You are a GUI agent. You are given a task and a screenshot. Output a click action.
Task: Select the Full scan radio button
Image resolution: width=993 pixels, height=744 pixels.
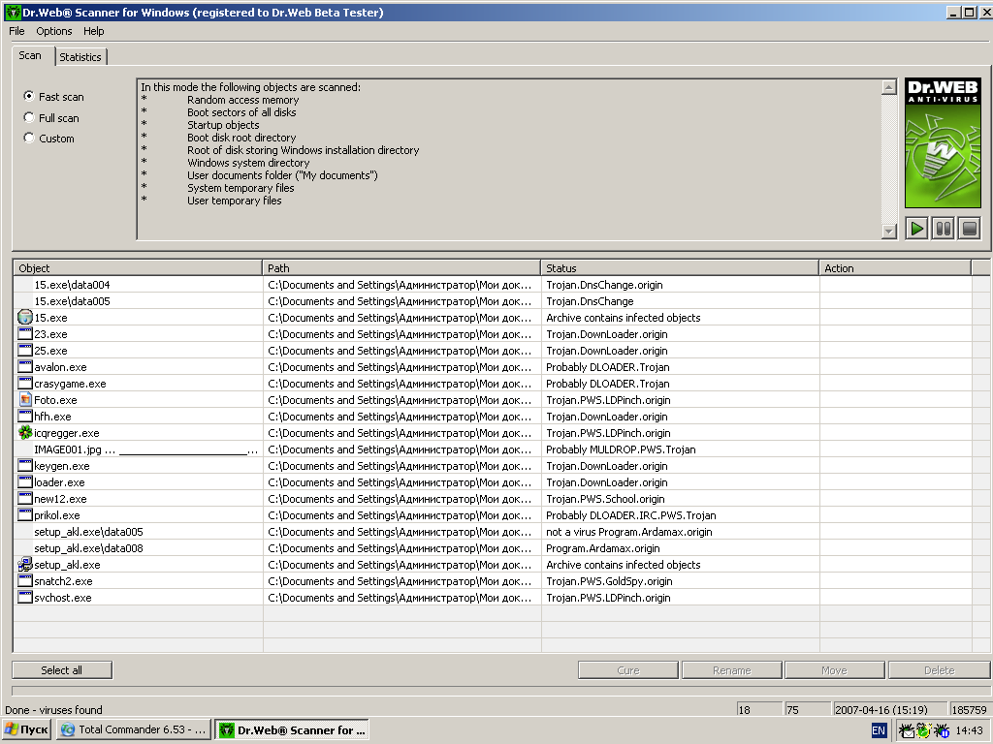click(x=28, y=117)
